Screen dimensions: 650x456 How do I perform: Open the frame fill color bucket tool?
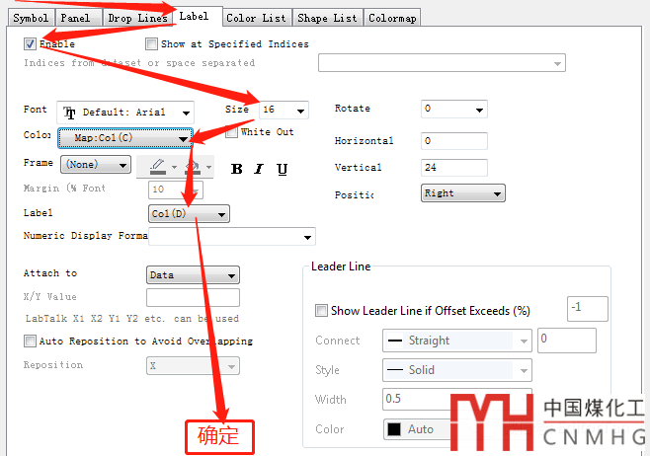click(195, 166)
